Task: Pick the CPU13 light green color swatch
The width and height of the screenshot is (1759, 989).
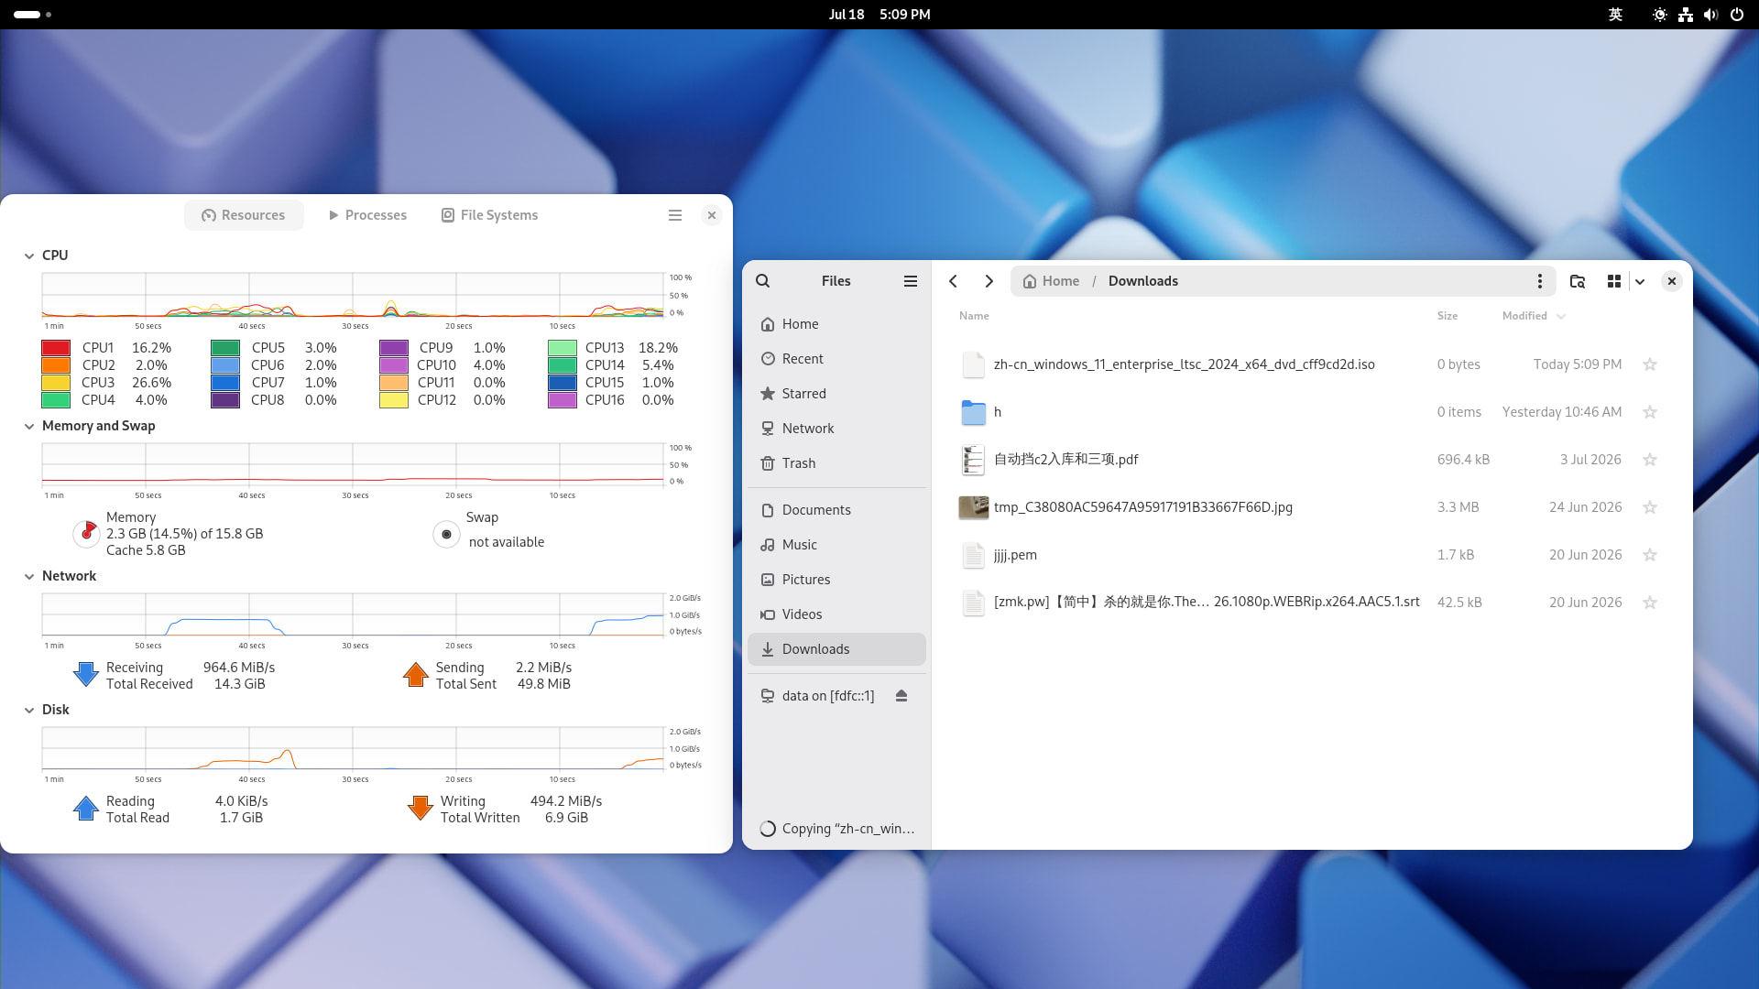Action: (563, 348)
